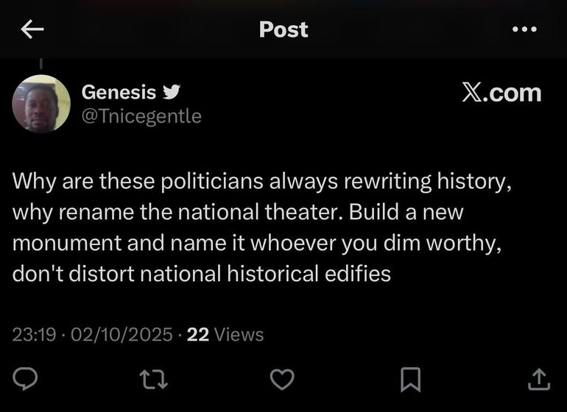Click the line "don't distort national historical edifies"
Screen dimensions: 567x412
(x=201, y=274)
